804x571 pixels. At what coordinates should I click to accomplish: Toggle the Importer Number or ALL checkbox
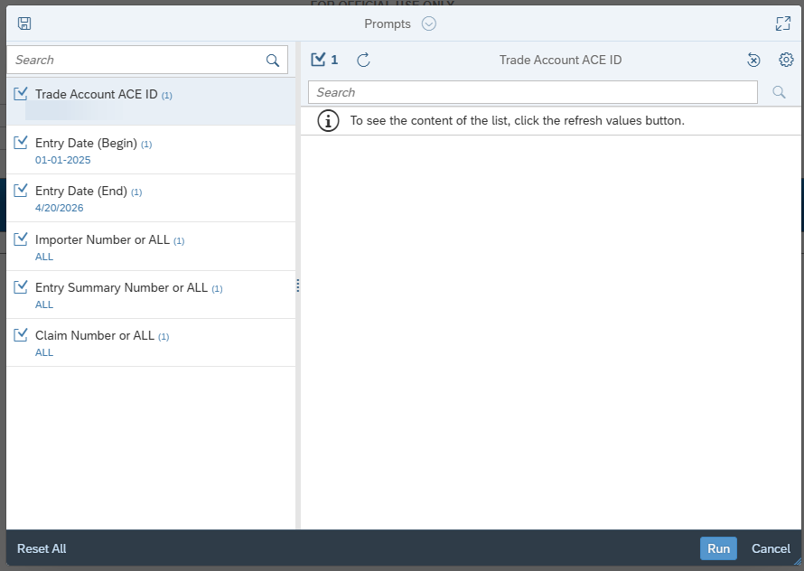[21, 239]
